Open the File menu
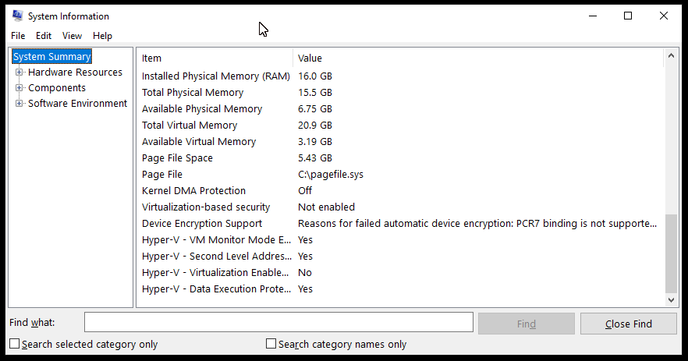 pos(18,36)
